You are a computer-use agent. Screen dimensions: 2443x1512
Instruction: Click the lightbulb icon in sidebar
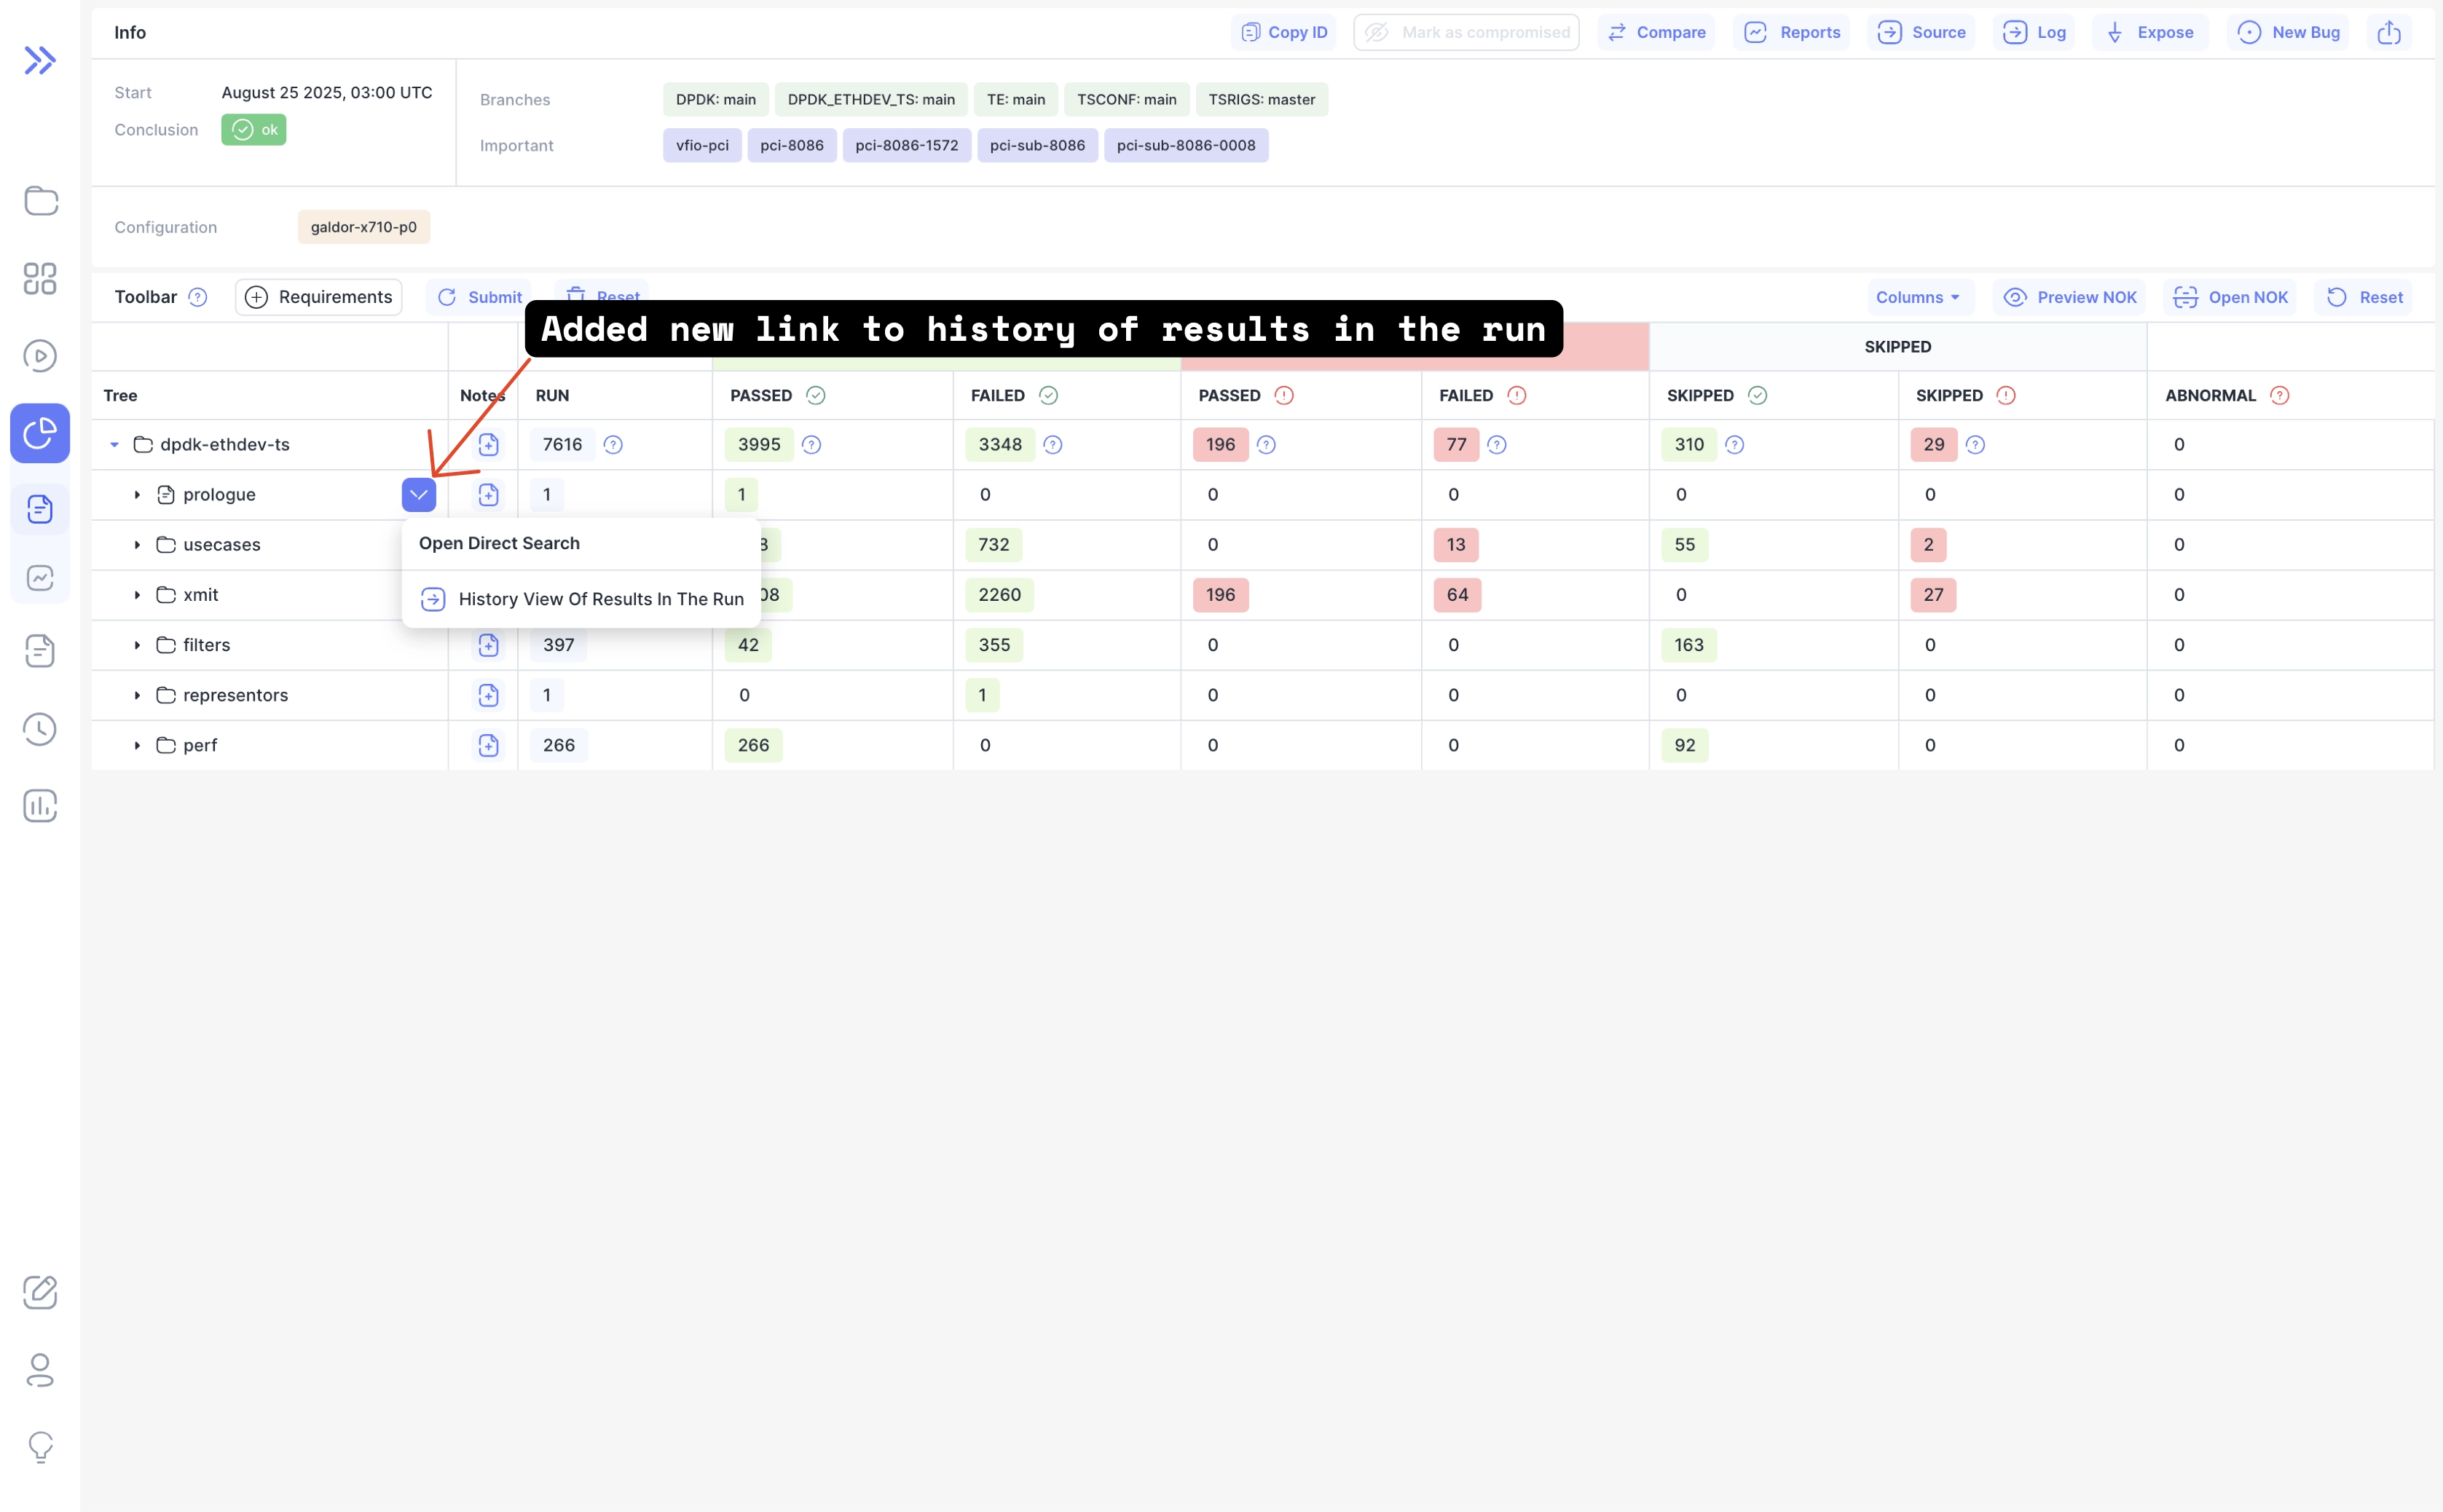pyautogui.click(x=40, y=1446)
